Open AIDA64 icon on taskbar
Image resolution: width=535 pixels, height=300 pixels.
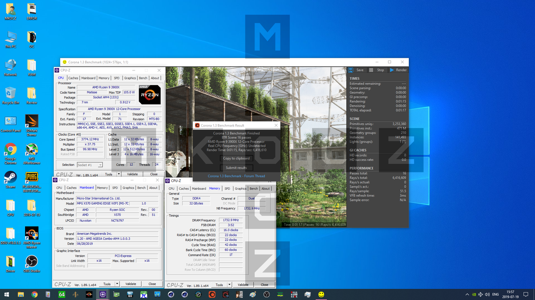pos(62,294)
